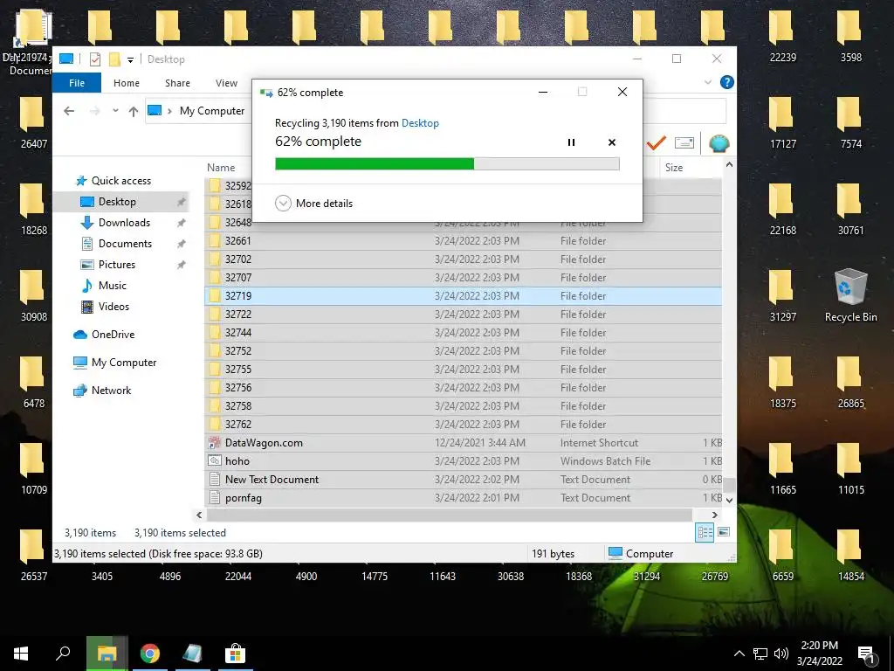Viewport: 894px width, 671px height.
Task: Click the card-shaped toolbar icon
Action: click(x=684, y=142)
